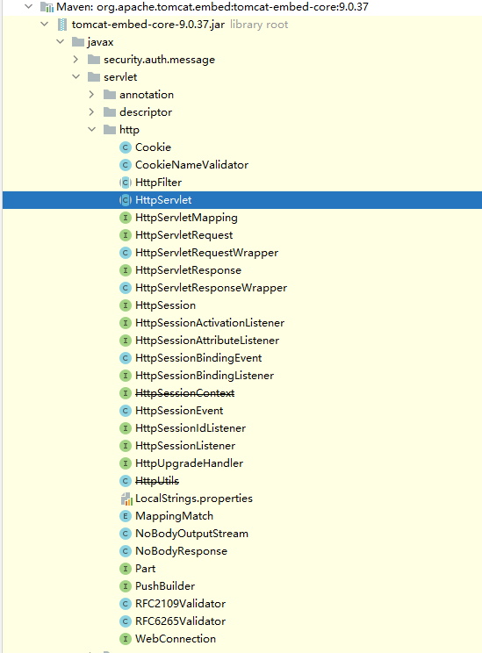This screenshot has width=482, height=653.
Task: Click the CookieNameValidator class icon
Action: click(x=126, y=165)
